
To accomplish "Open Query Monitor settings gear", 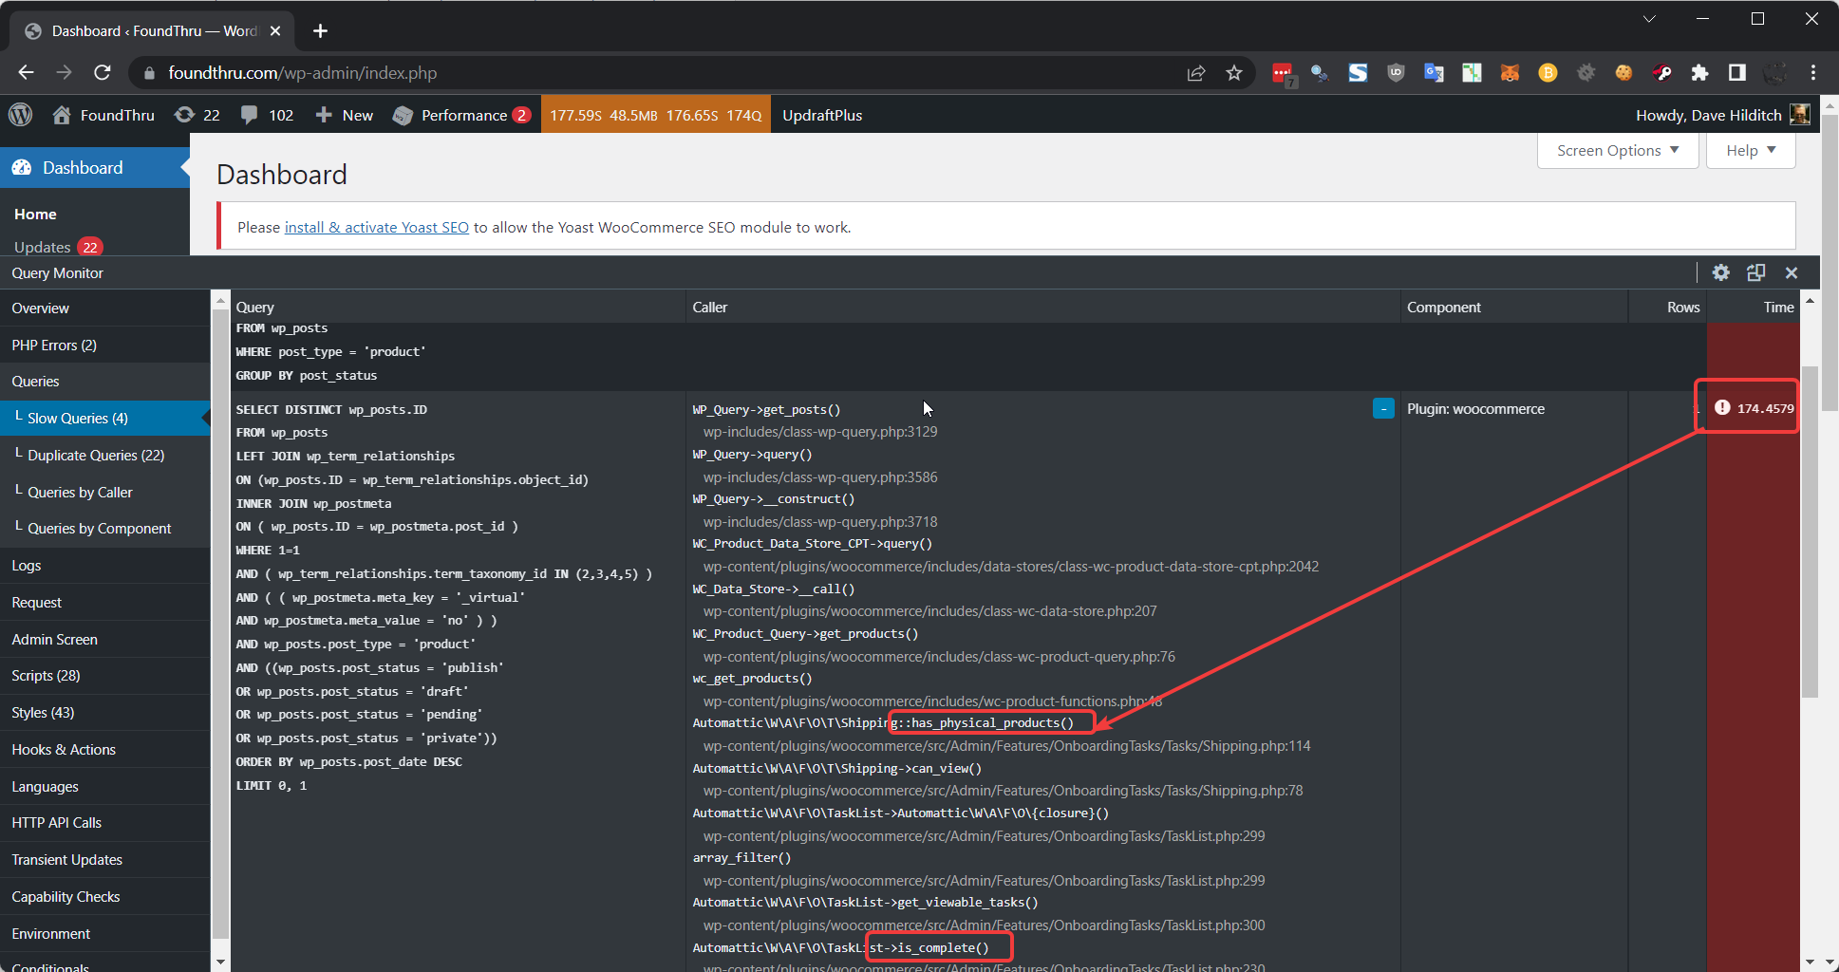I will point(1721,272).
